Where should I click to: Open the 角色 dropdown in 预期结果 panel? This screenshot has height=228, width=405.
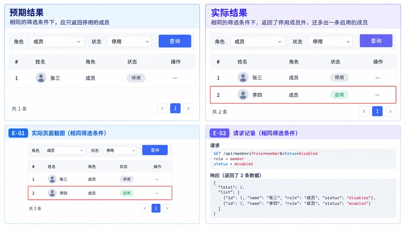click(x=57, y=41)
